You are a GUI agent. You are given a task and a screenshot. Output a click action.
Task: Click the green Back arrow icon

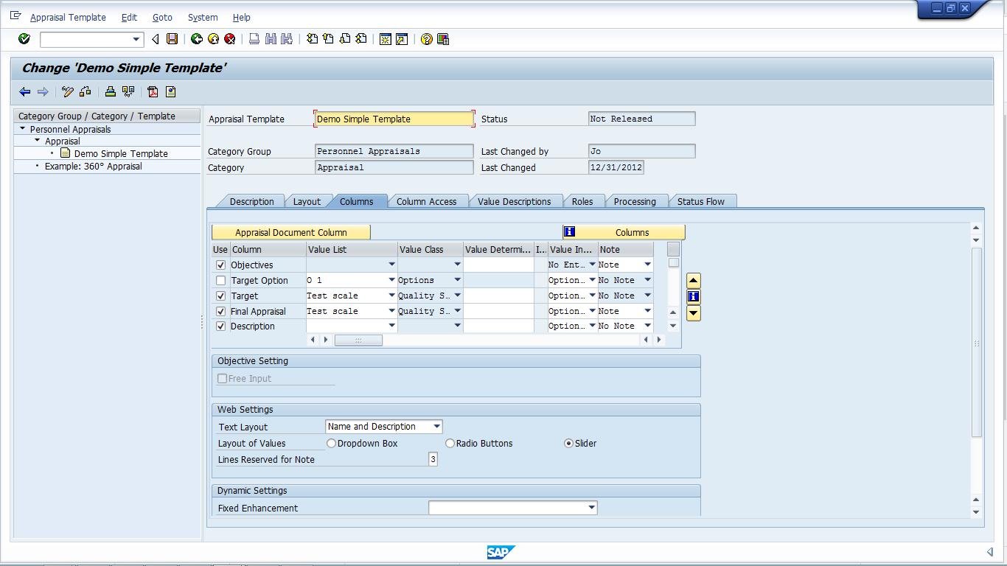pos(197,39)
